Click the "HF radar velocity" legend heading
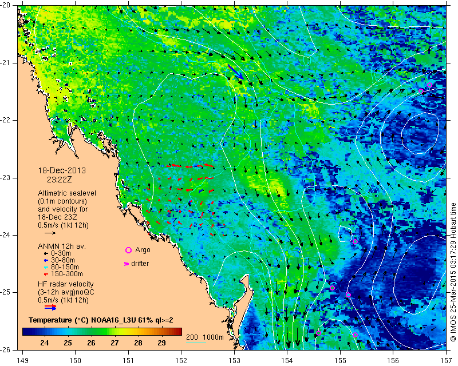This screenshot has height=366, width=458. click(x=66, y=284)
